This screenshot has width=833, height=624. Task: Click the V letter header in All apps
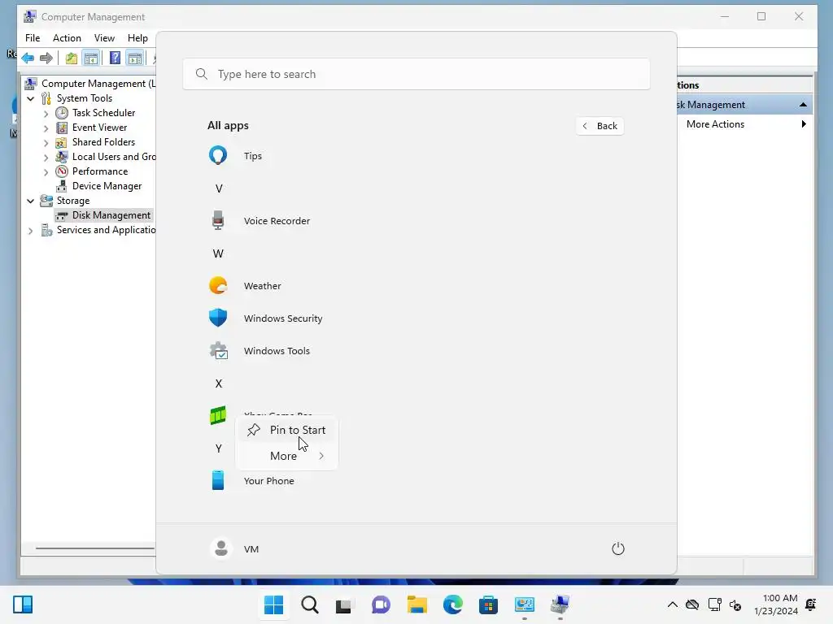click(218, 188)
